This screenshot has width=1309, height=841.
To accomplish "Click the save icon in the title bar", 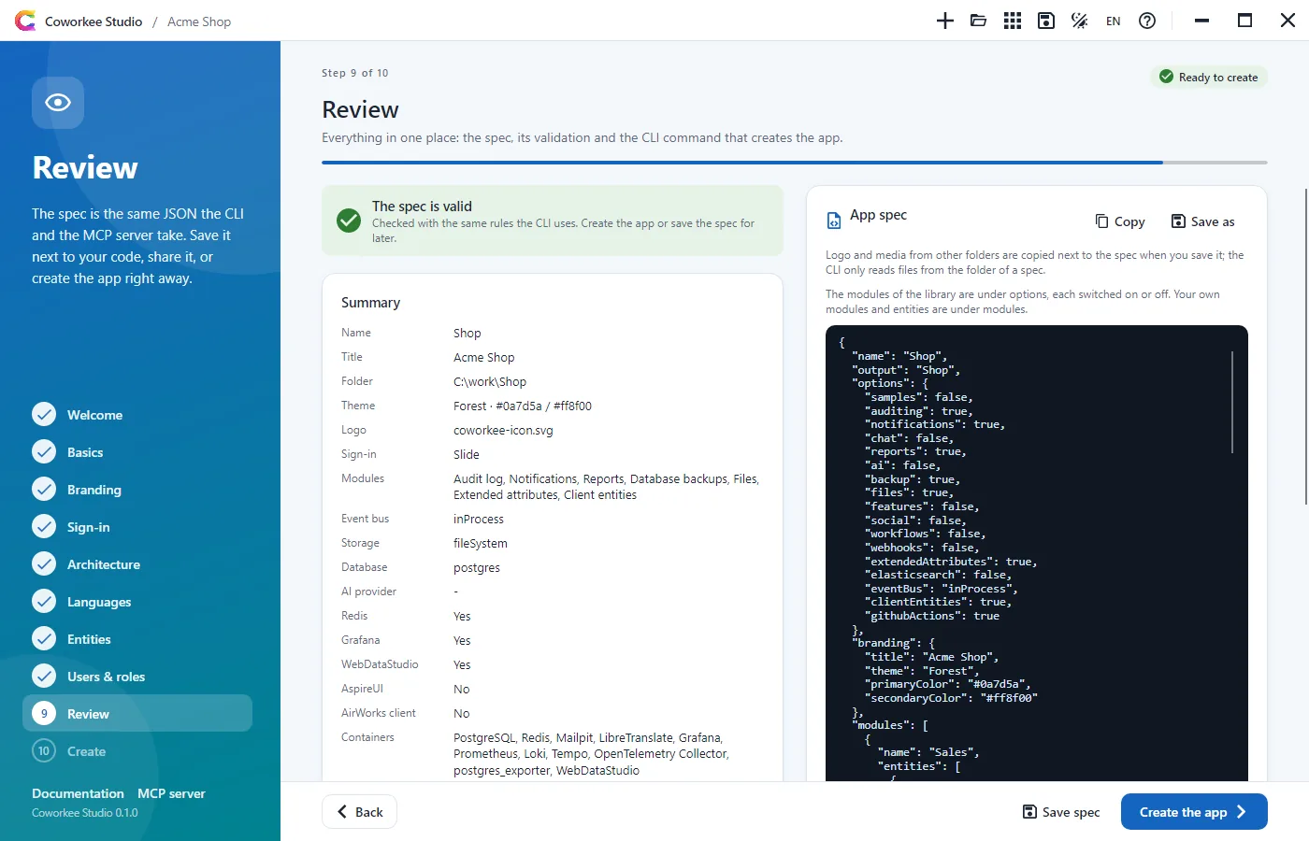I will [x=1046, y=21].
